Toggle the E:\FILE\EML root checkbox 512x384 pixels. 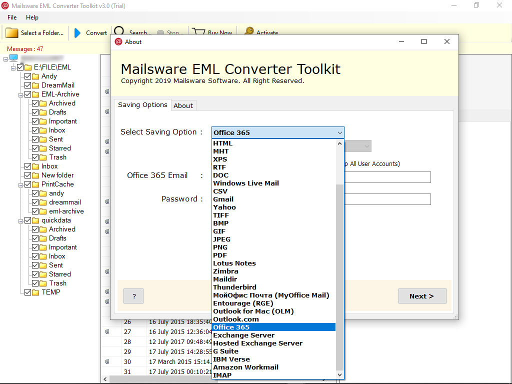click(20, 67)
